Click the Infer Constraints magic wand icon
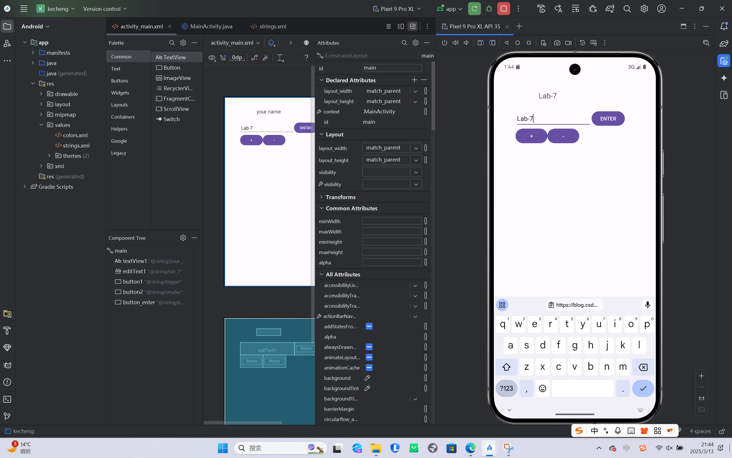Image resolution: width=732 pixels, height=458 pixels. (266, 58)
